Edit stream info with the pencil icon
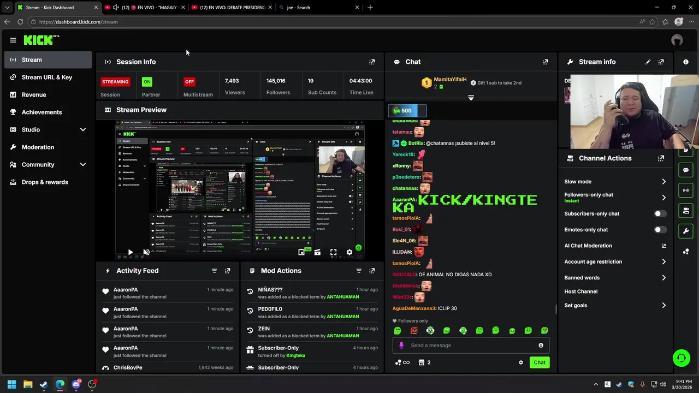The height and width of the screenshot is (393, 699). (x=648, y=62)
